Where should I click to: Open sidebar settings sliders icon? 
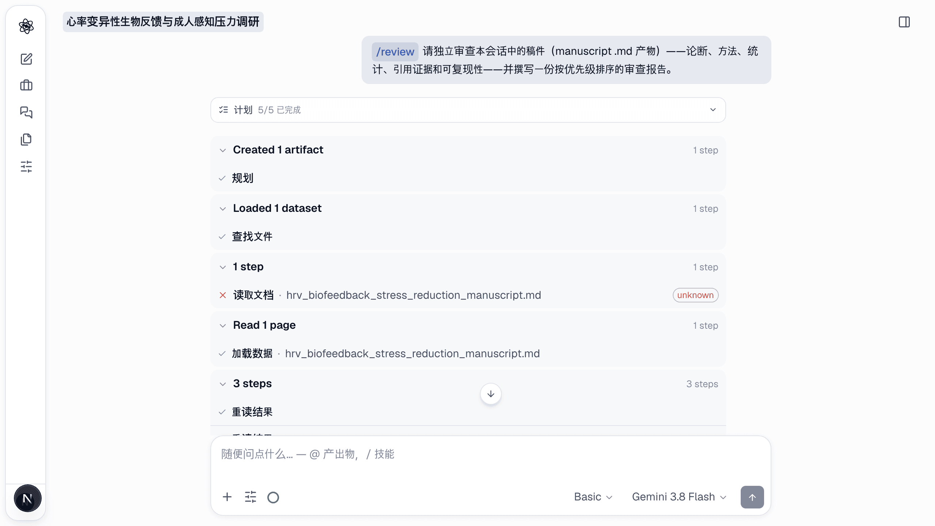pos(26,167)
